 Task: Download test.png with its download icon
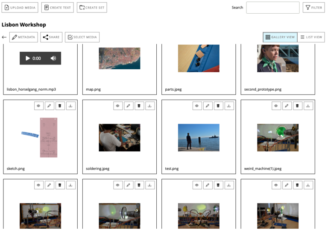click(x=229, y=106)
